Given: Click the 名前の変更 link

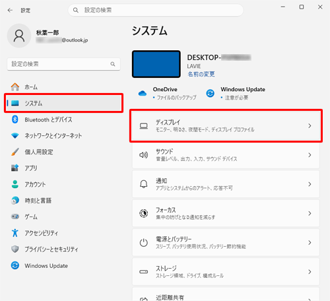Looking at the screenshot, I should pyautogui.click(x=201, y=74).
